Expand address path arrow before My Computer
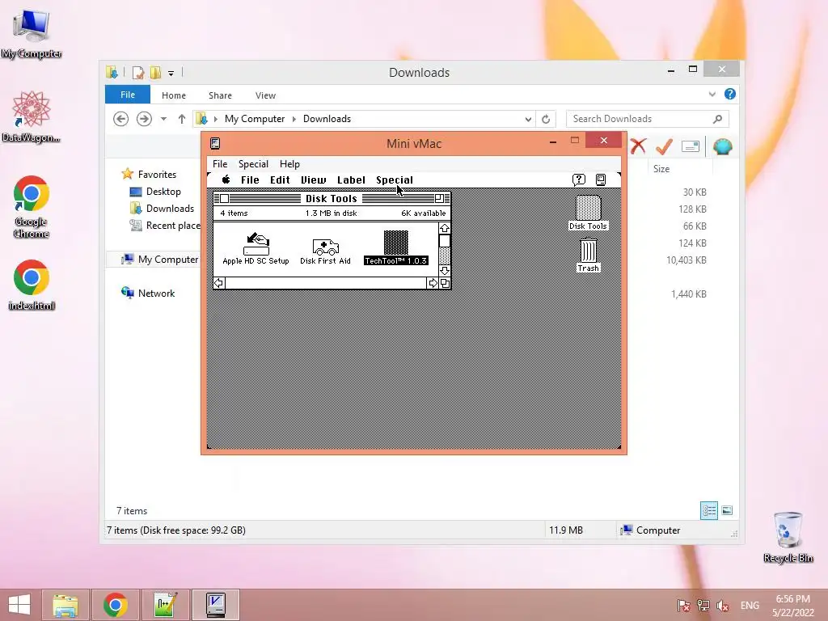The image size is (828, 621). coord(215,120)
